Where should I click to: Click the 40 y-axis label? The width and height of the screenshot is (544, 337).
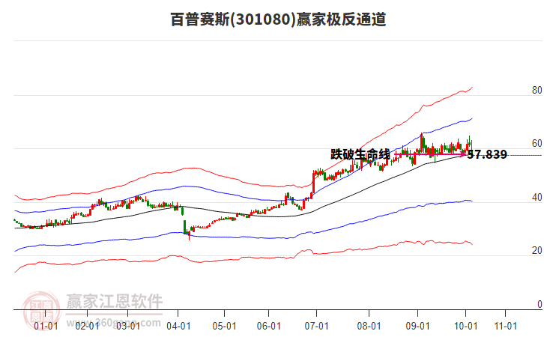coord(537,197)
